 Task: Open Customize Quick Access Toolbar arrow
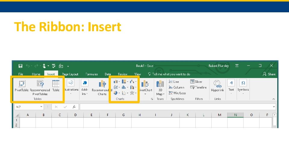[x=68, y=66]
